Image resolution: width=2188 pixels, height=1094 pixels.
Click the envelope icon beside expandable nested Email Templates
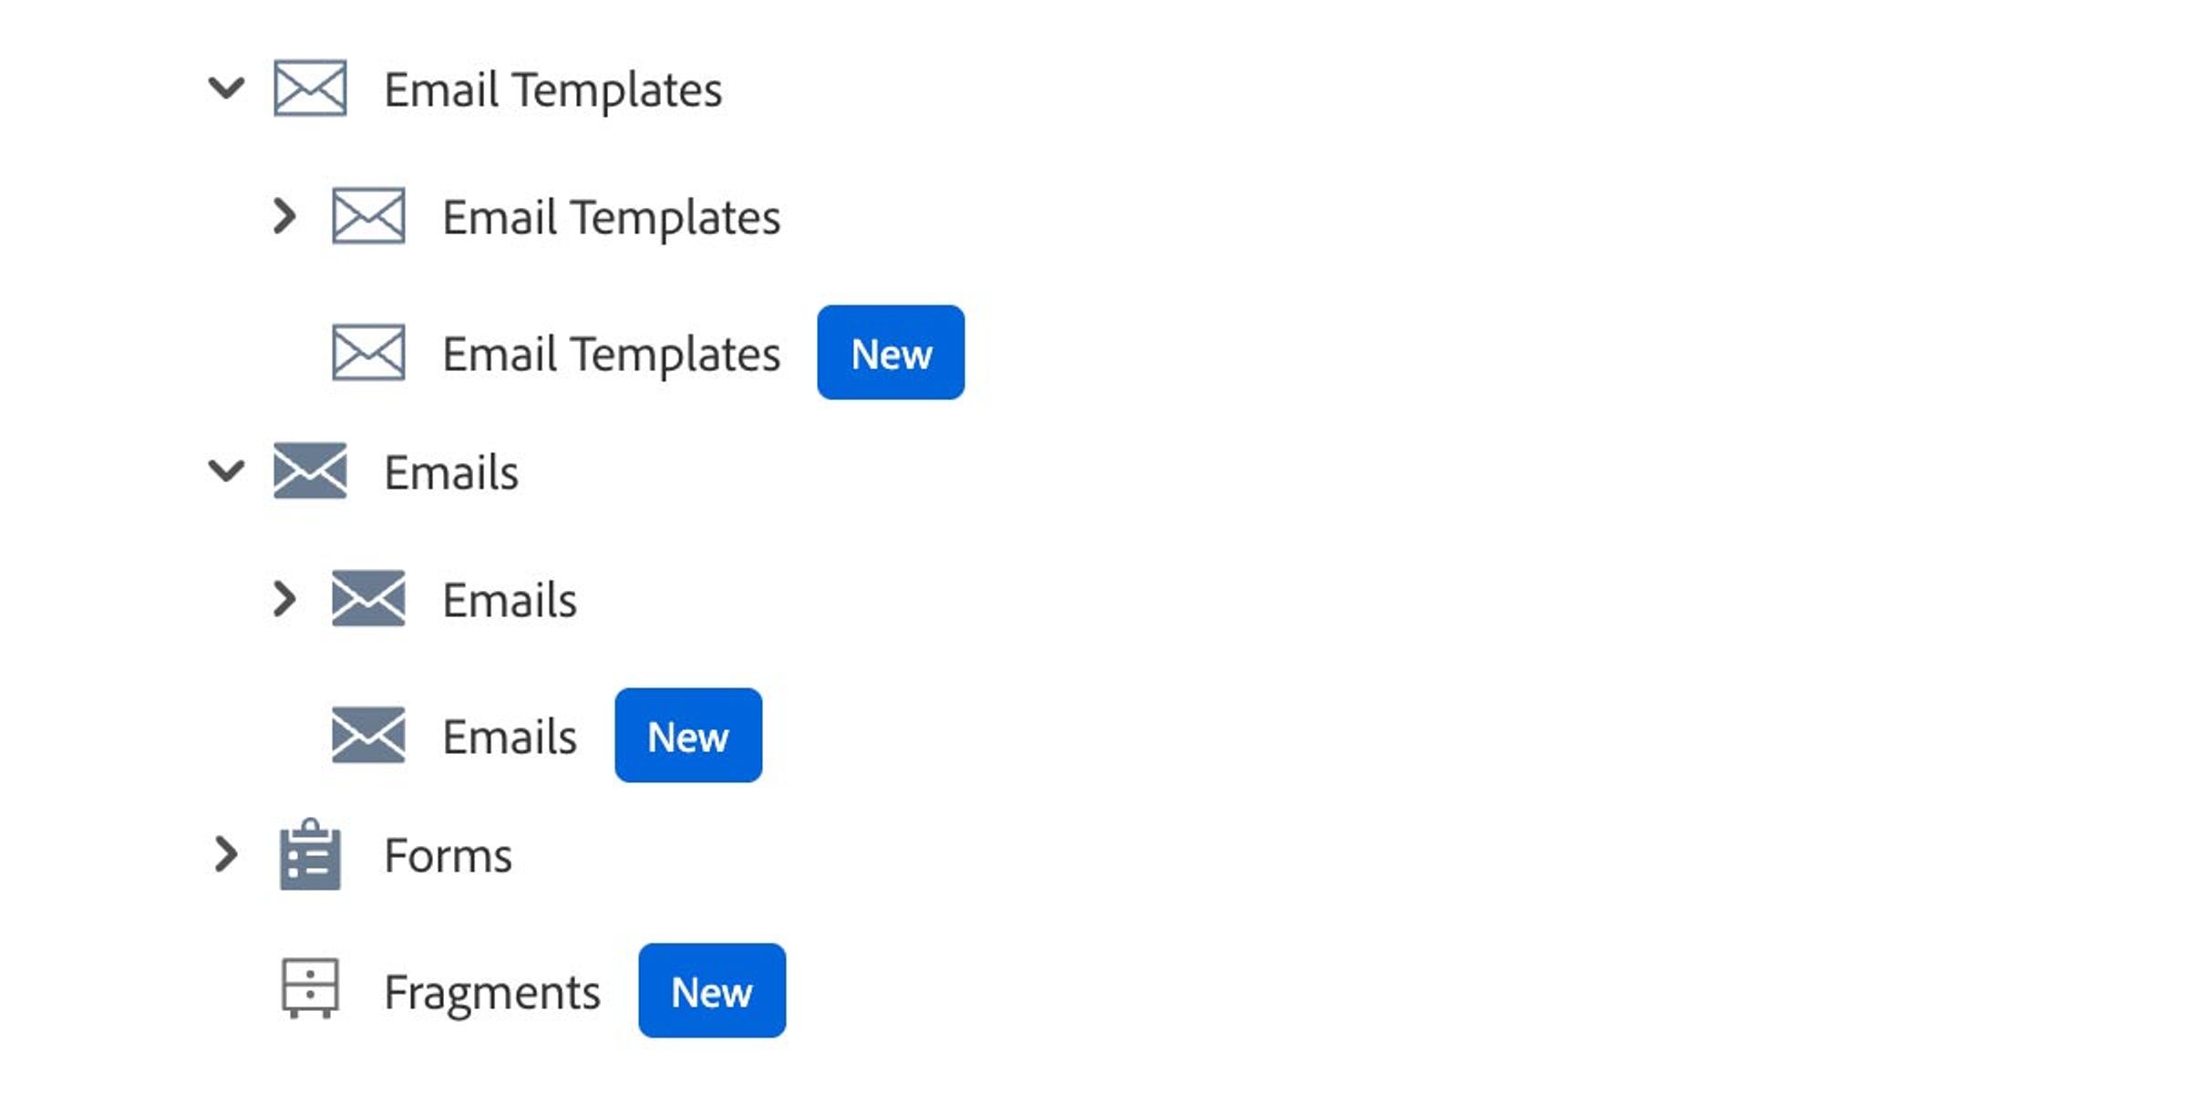click(x=368, y=216)
